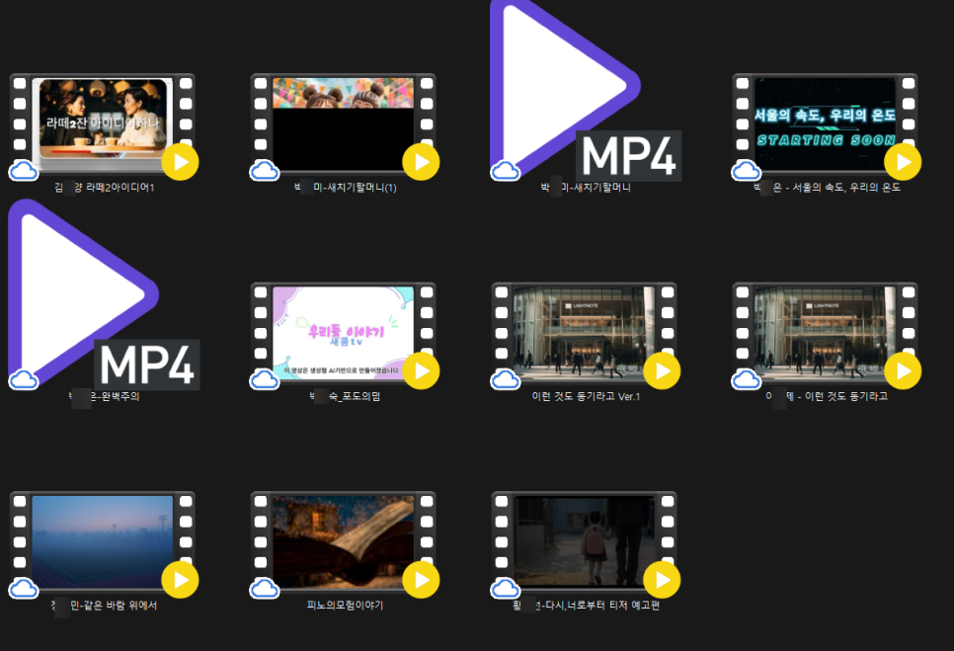Click the cloud sync icon on 라떼2아이디어1
This screenshot has width=954, height=651.
tap(24, 170)
